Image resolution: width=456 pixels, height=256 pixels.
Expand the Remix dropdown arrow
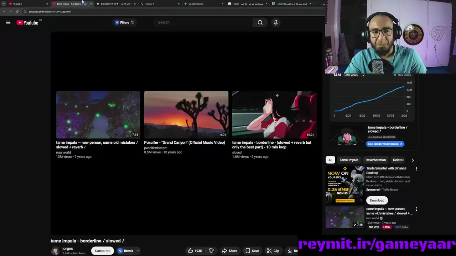(138, 251)
